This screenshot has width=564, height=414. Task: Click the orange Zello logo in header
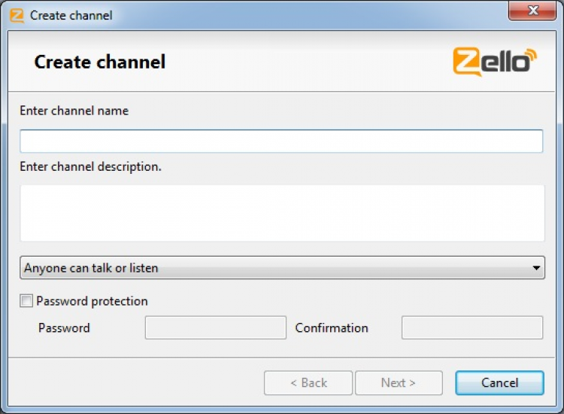click(495, 62)
